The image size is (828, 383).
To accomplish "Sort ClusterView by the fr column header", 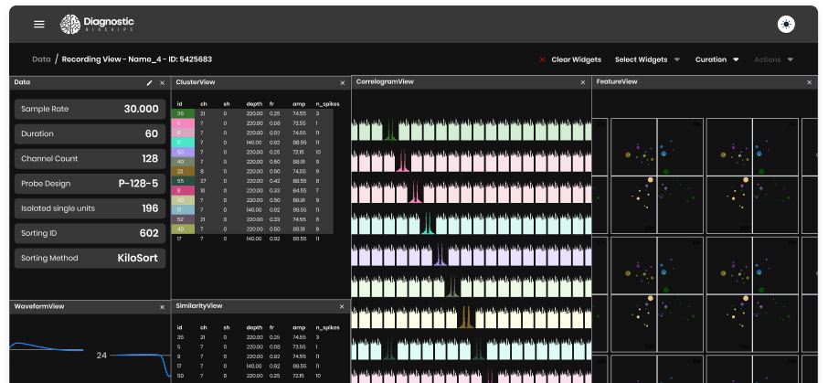I will click(272, 104).
